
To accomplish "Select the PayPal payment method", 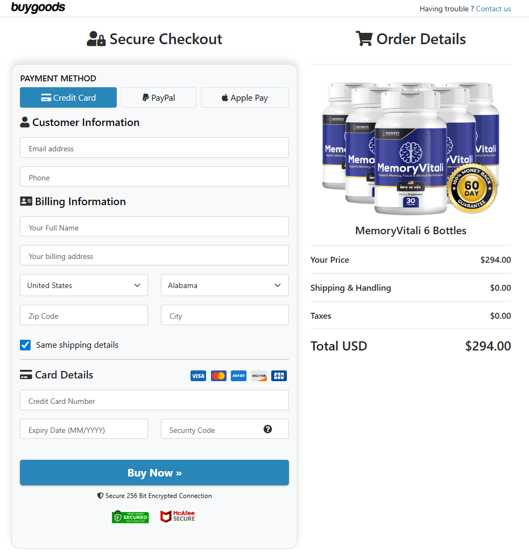I will point(158,97).
